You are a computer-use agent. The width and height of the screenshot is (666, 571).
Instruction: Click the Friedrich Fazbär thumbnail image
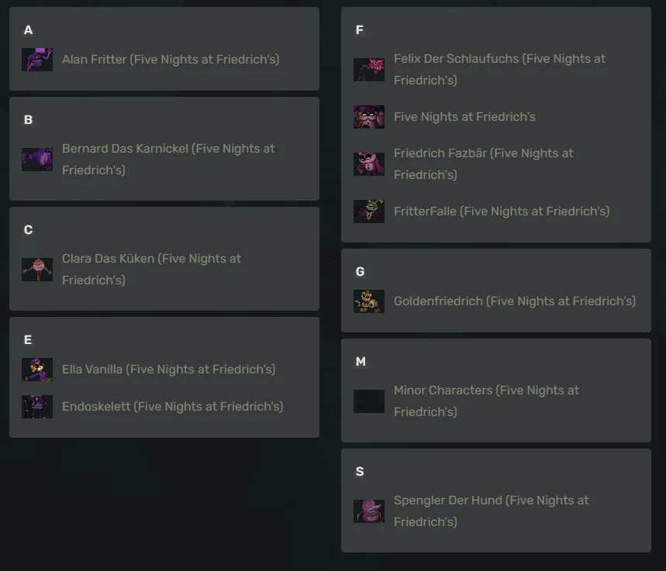coord(369,164)
